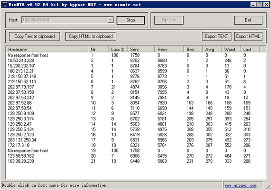Click the Loss % column header
The height and width of the screenshot is (190, 271).
(x=118, y=50)
